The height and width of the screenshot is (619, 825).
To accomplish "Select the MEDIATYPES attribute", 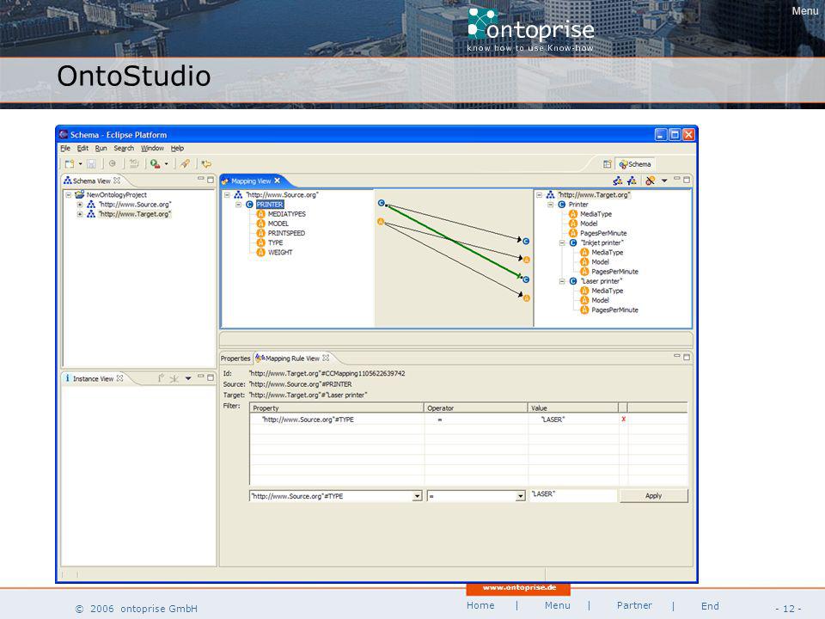I will click(286, 214).
